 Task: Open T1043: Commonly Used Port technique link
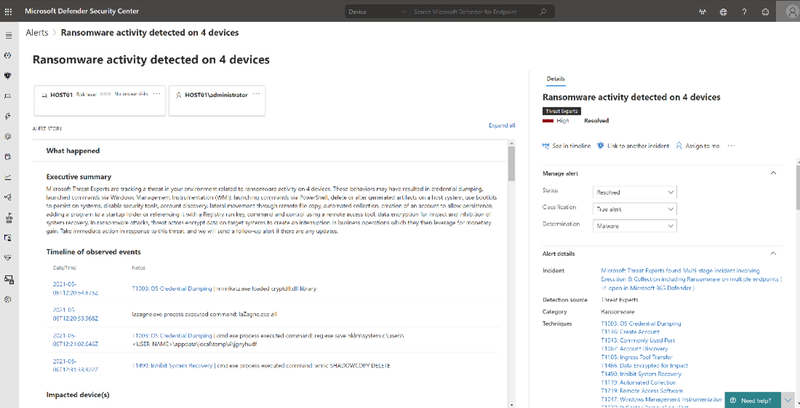click(638, 340)
